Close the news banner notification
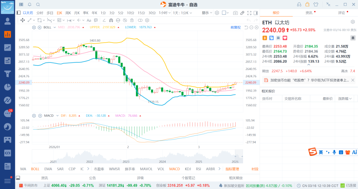Image resolution: width=358 pixels, height=189 pixels. point(353,80)
